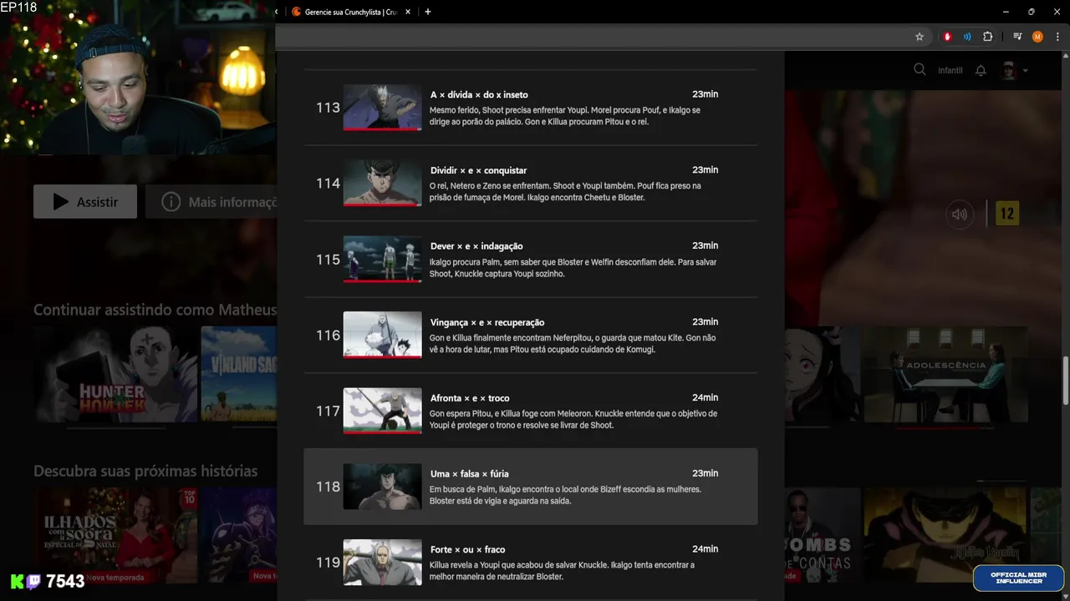Image resolution: width=1070 pixels, height=601 pixels.
Task: Go to the Infantil section
Action: click(x=950, y=71)
